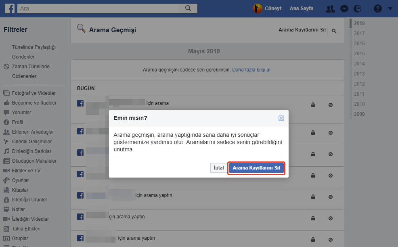Image resolution: width=398 pixels, height=247 pixels.
Task: Open the help question mark icon
Action: 377,8
